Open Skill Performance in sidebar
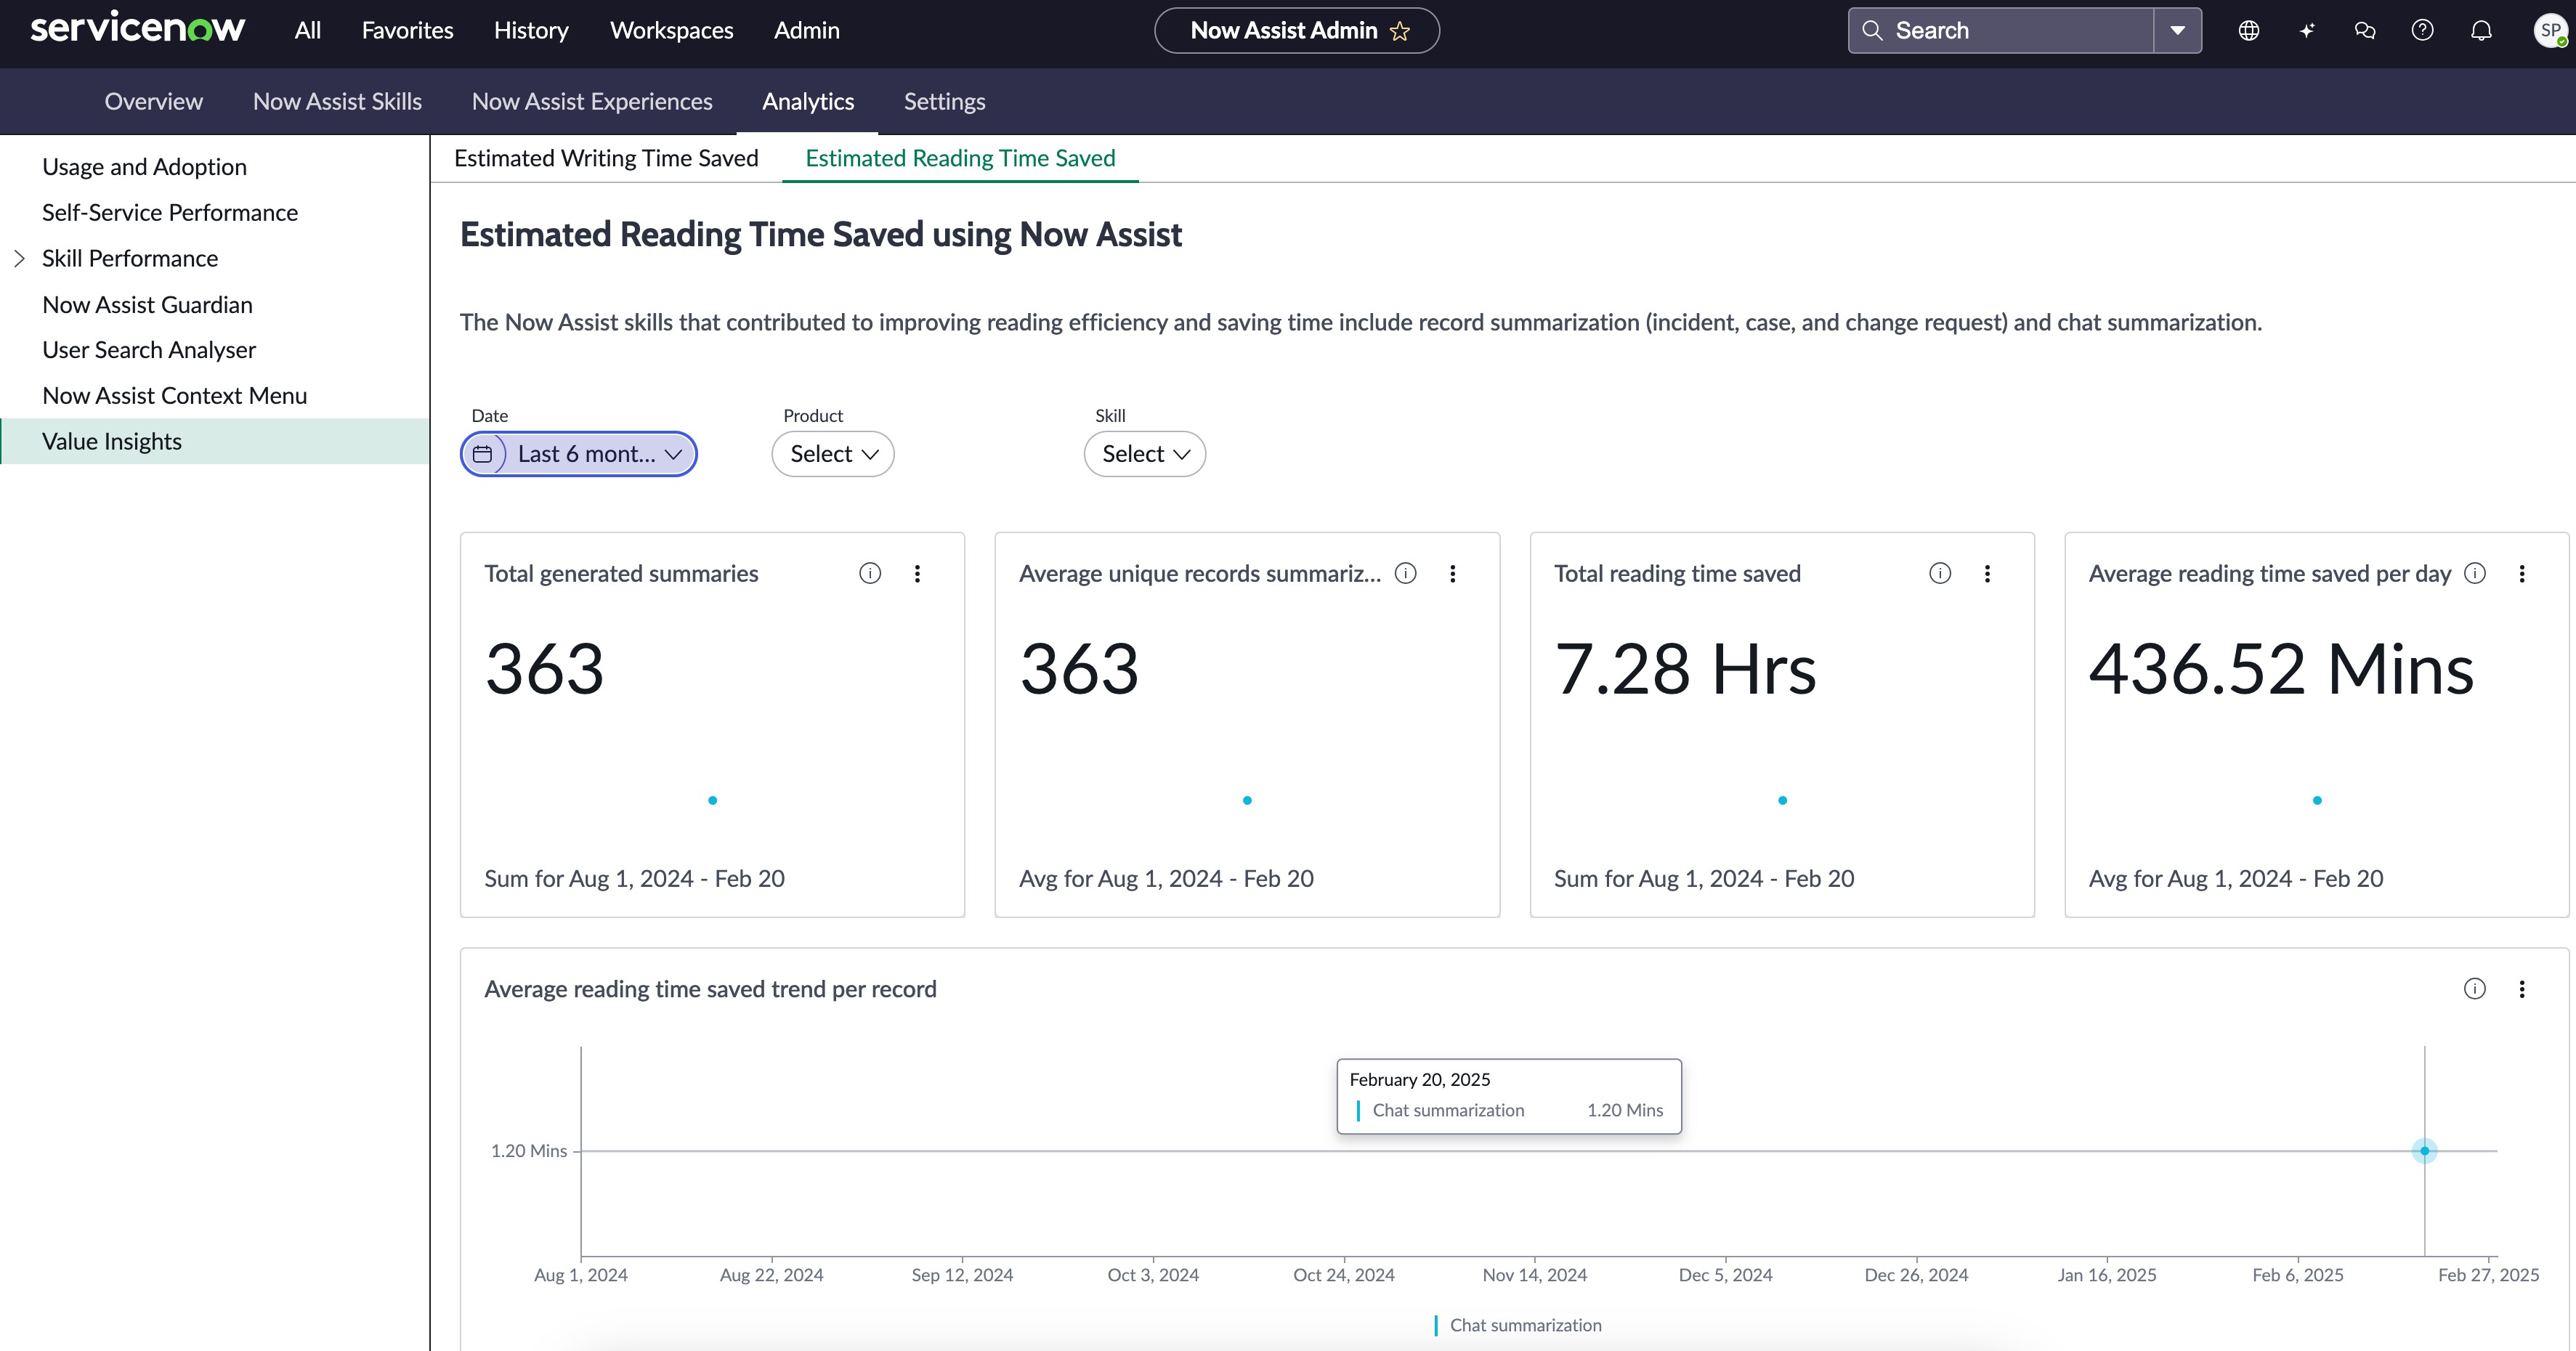The image size is (2576, 1351). [130, 259]
